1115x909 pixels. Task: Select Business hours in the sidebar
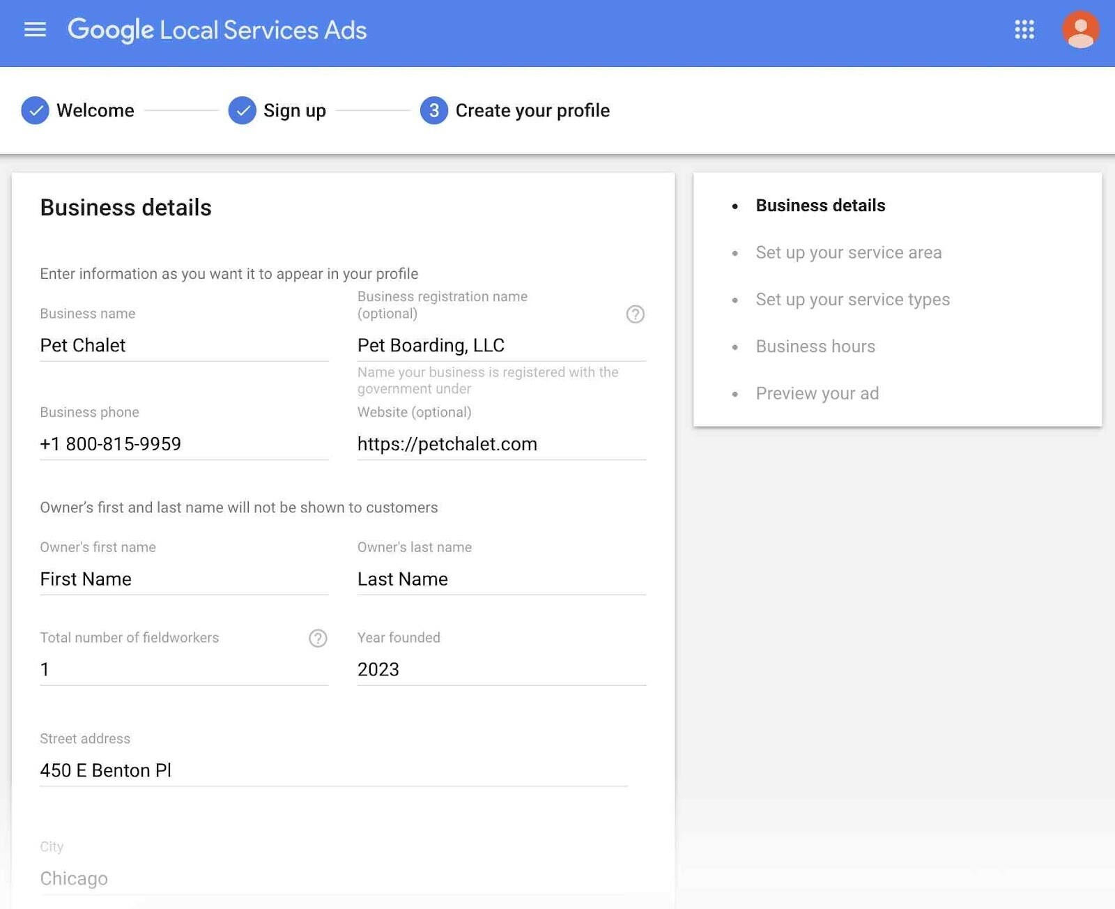pyautogui.click(x=815, y=346)
